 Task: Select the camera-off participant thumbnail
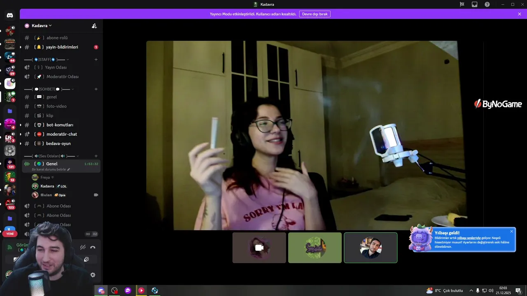(259, 248)
